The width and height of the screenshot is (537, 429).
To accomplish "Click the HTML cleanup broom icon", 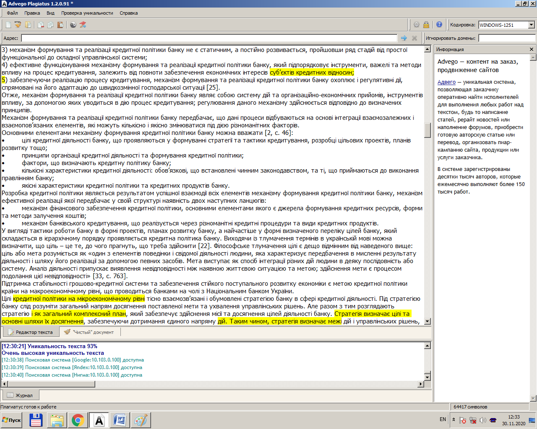I will click(x=18, y=25).
